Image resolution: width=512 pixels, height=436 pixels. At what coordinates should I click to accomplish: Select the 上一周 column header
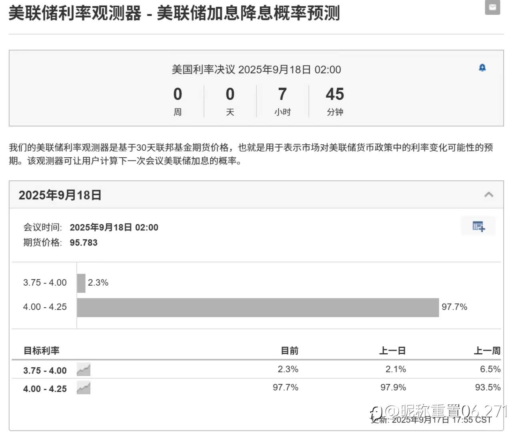[487, 351]
